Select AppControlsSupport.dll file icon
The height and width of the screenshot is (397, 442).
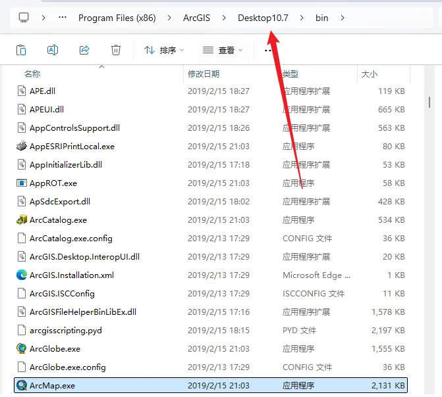tap(22, 128)
